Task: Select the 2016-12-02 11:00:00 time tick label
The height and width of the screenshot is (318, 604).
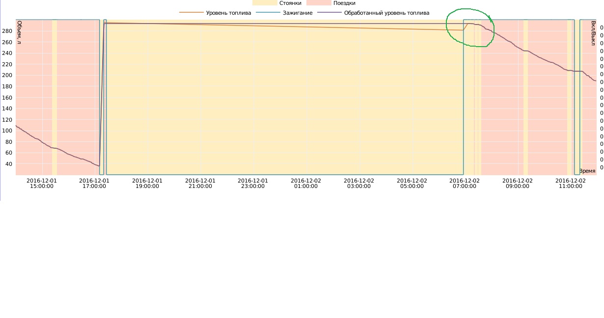Action: 571,184
